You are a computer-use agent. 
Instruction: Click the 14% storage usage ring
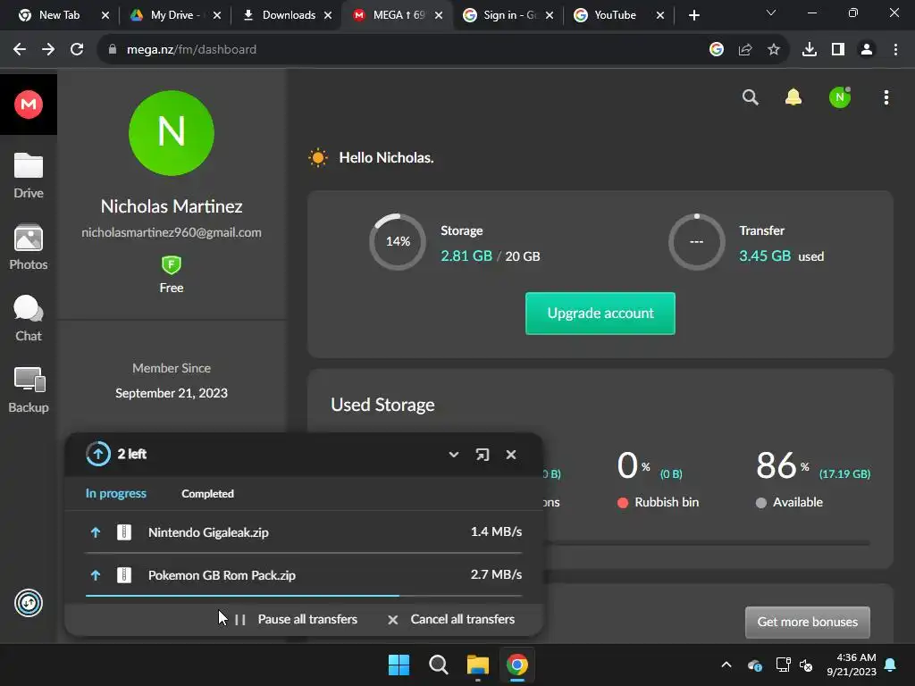click(x=398, y=241)
